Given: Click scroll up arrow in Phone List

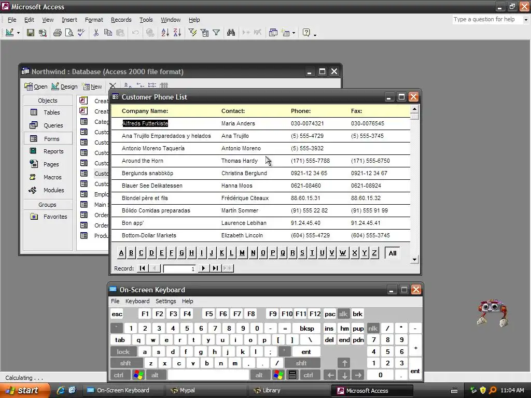Looking at the screenshot, I should pos(414,109).
